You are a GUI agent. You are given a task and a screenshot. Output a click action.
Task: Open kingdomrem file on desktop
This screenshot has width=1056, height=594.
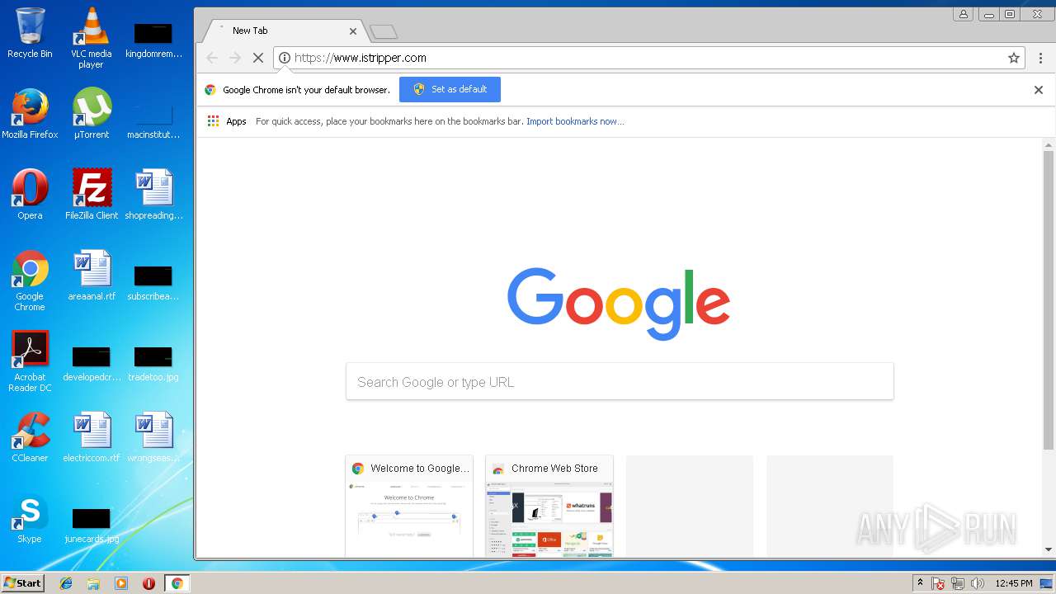[x=153, y=38]
